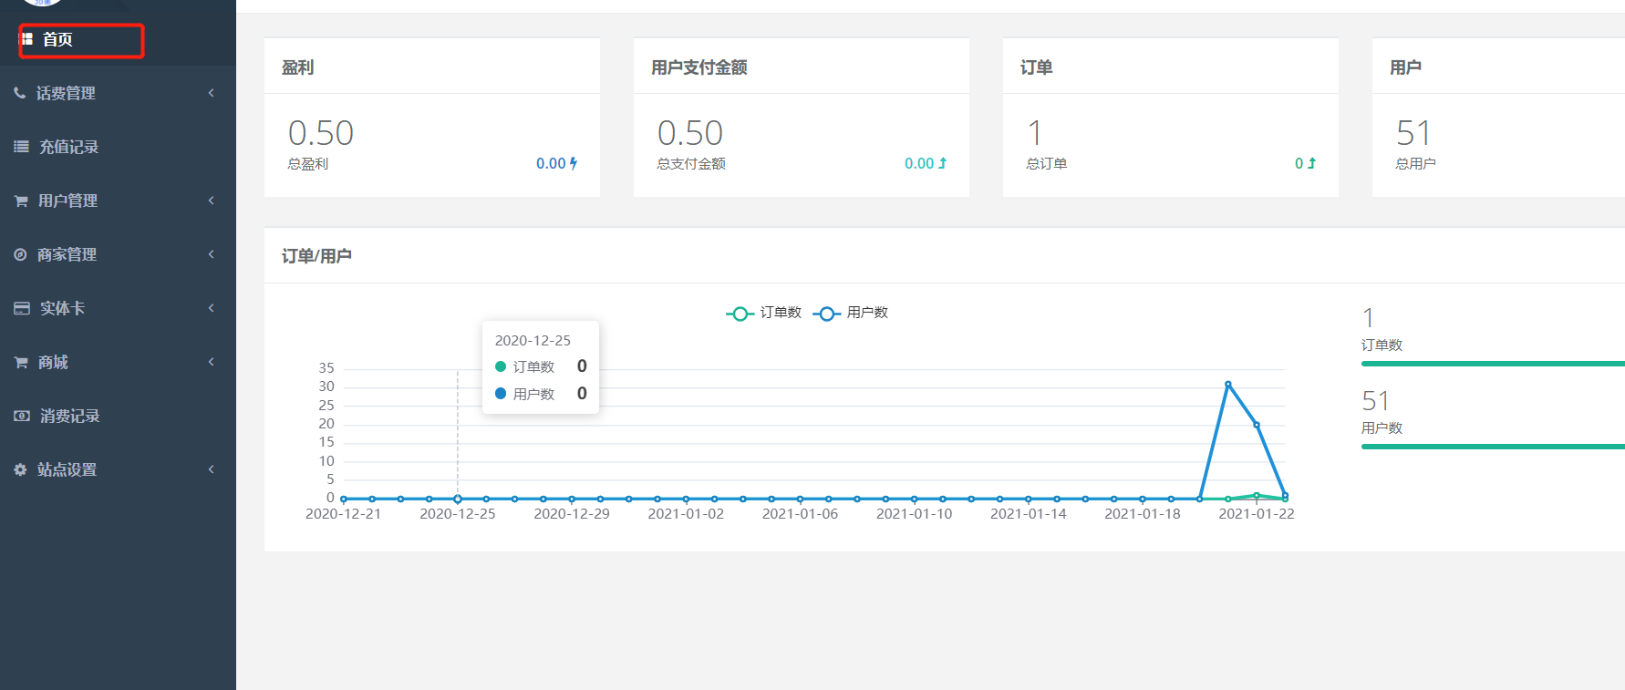Open the 实体卡 menu
Image resolution: width=1625 pixels, height=690 pixels.
click(x=118, y=308)
